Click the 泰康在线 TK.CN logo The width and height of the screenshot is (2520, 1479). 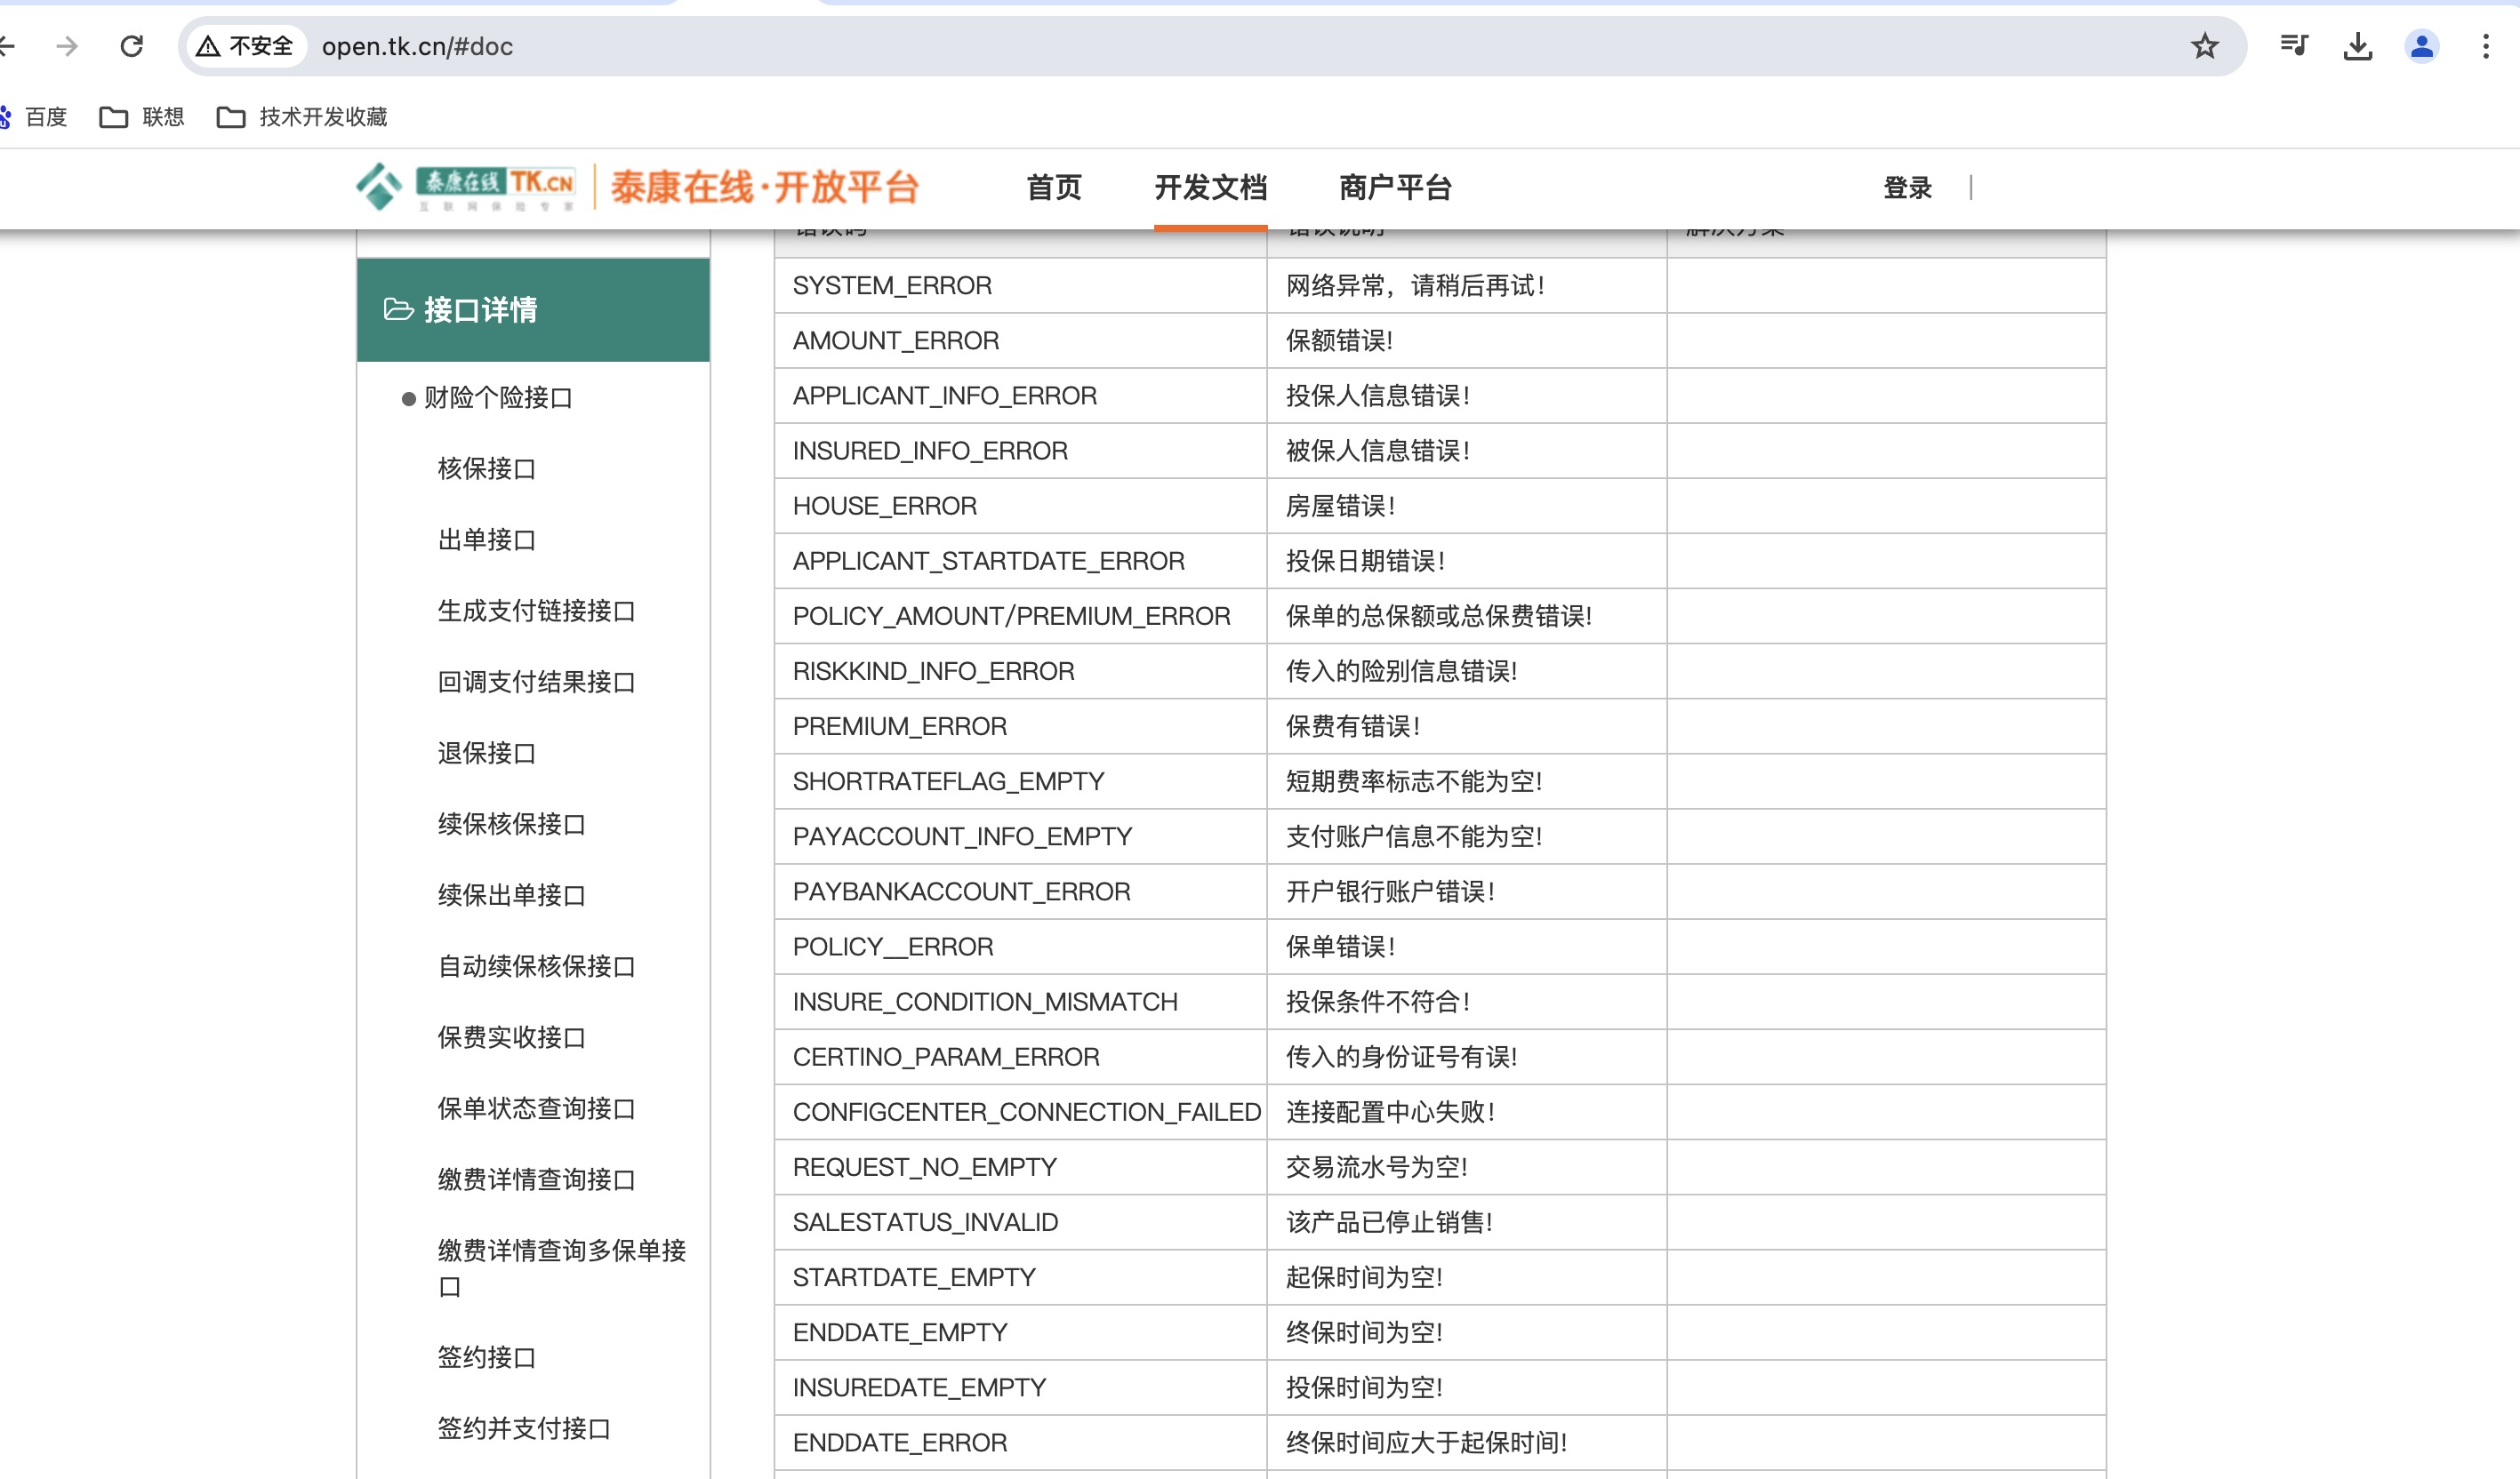tap(466, 187)
